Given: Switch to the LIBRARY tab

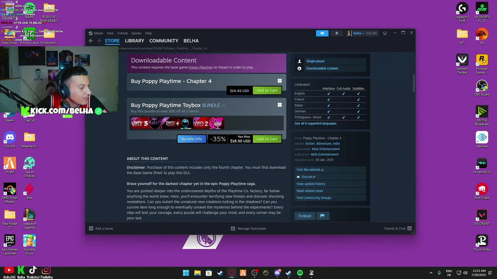Looking at the screenshot, I should point(134,41).
